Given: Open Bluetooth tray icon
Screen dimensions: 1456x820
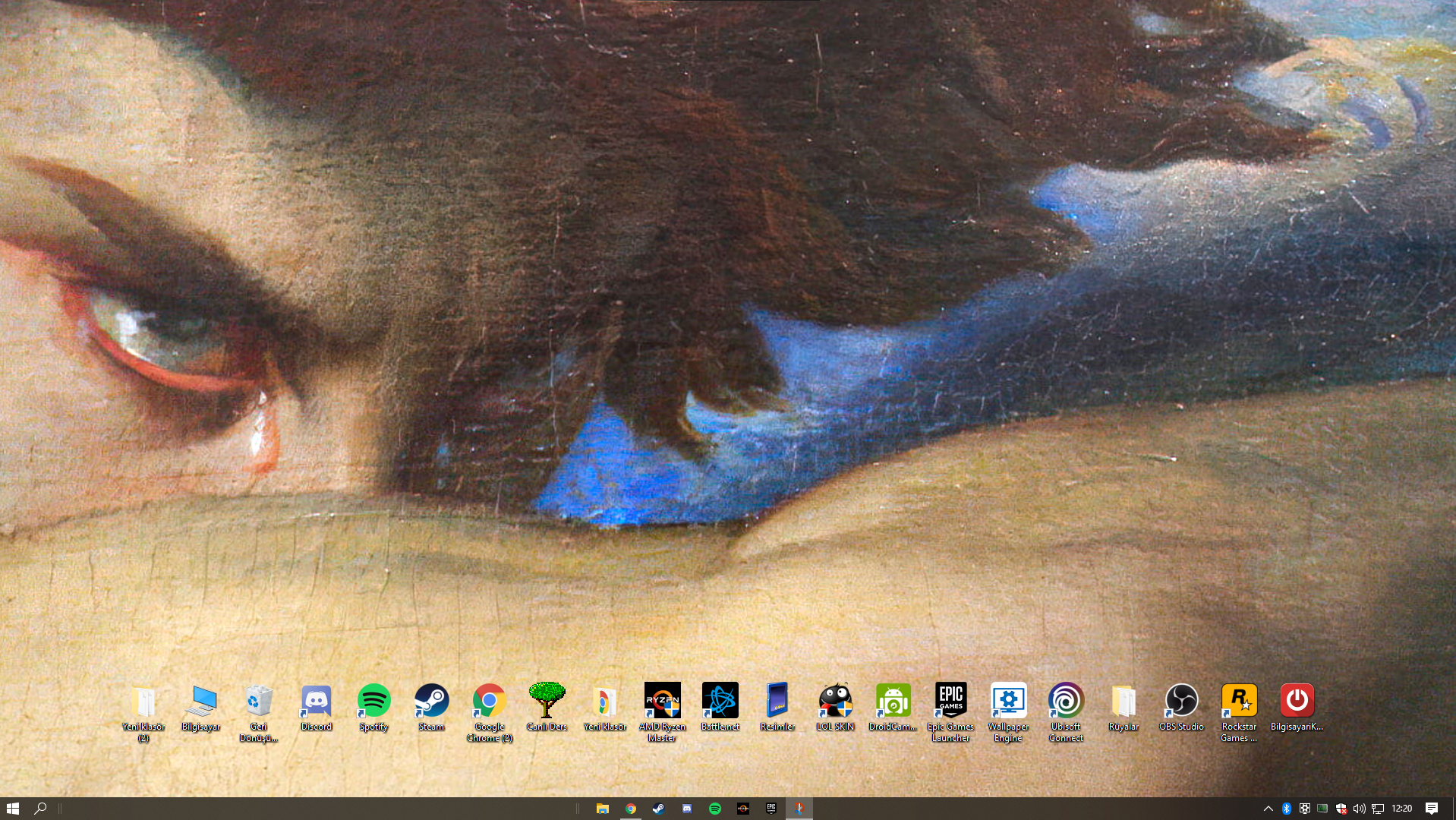Looking at the screenshot, I should (x=1287, y=809).
